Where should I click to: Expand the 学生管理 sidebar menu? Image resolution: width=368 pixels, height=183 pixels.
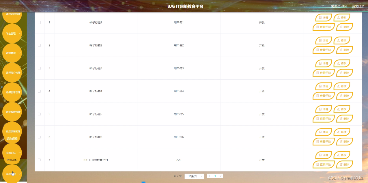tap(12, 33)
